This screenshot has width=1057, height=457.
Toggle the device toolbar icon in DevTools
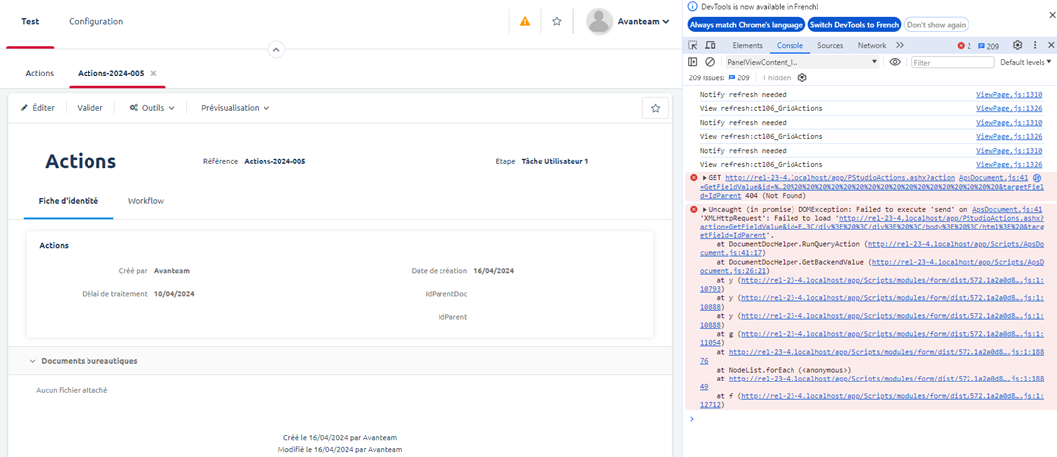(710, 46)
